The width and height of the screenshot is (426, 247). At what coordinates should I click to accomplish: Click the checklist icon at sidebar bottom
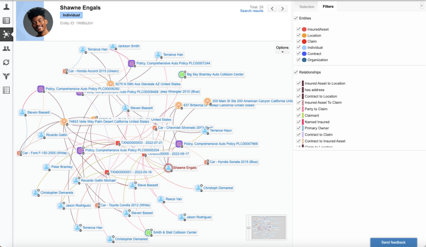coord(6,89)
